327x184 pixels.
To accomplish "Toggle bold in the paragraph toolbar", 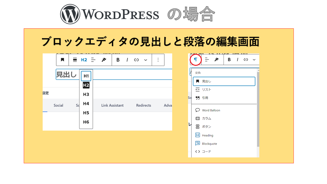I will point(229,60).
